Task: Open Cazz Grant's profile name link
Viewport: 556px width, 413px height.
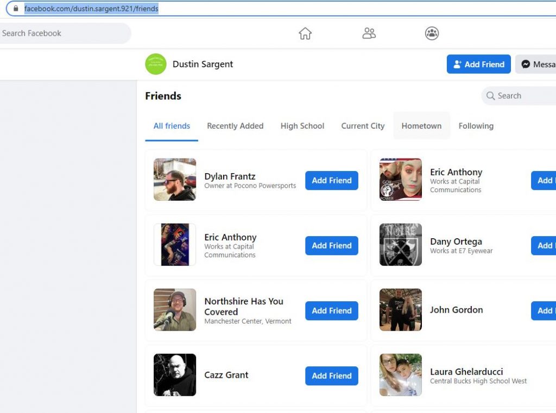Action: [226, 374]
